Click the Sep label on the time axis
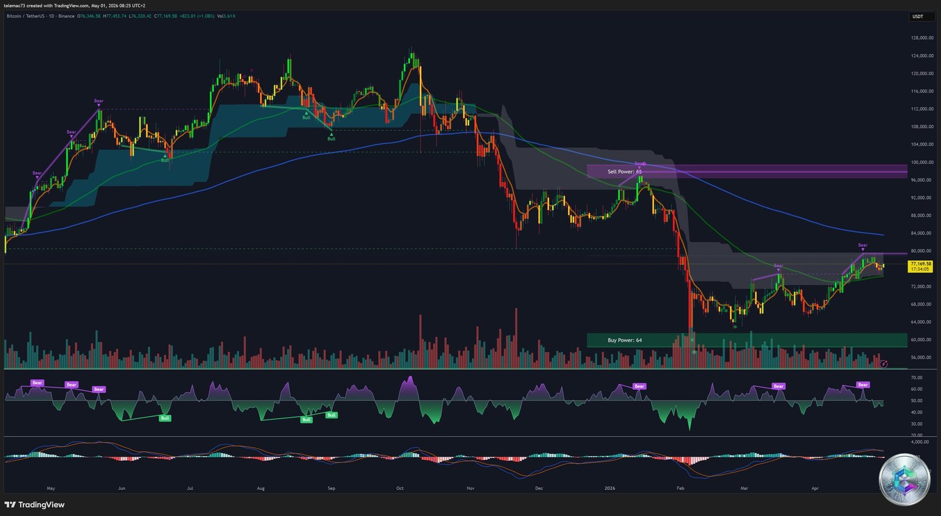 coord(331,488)
